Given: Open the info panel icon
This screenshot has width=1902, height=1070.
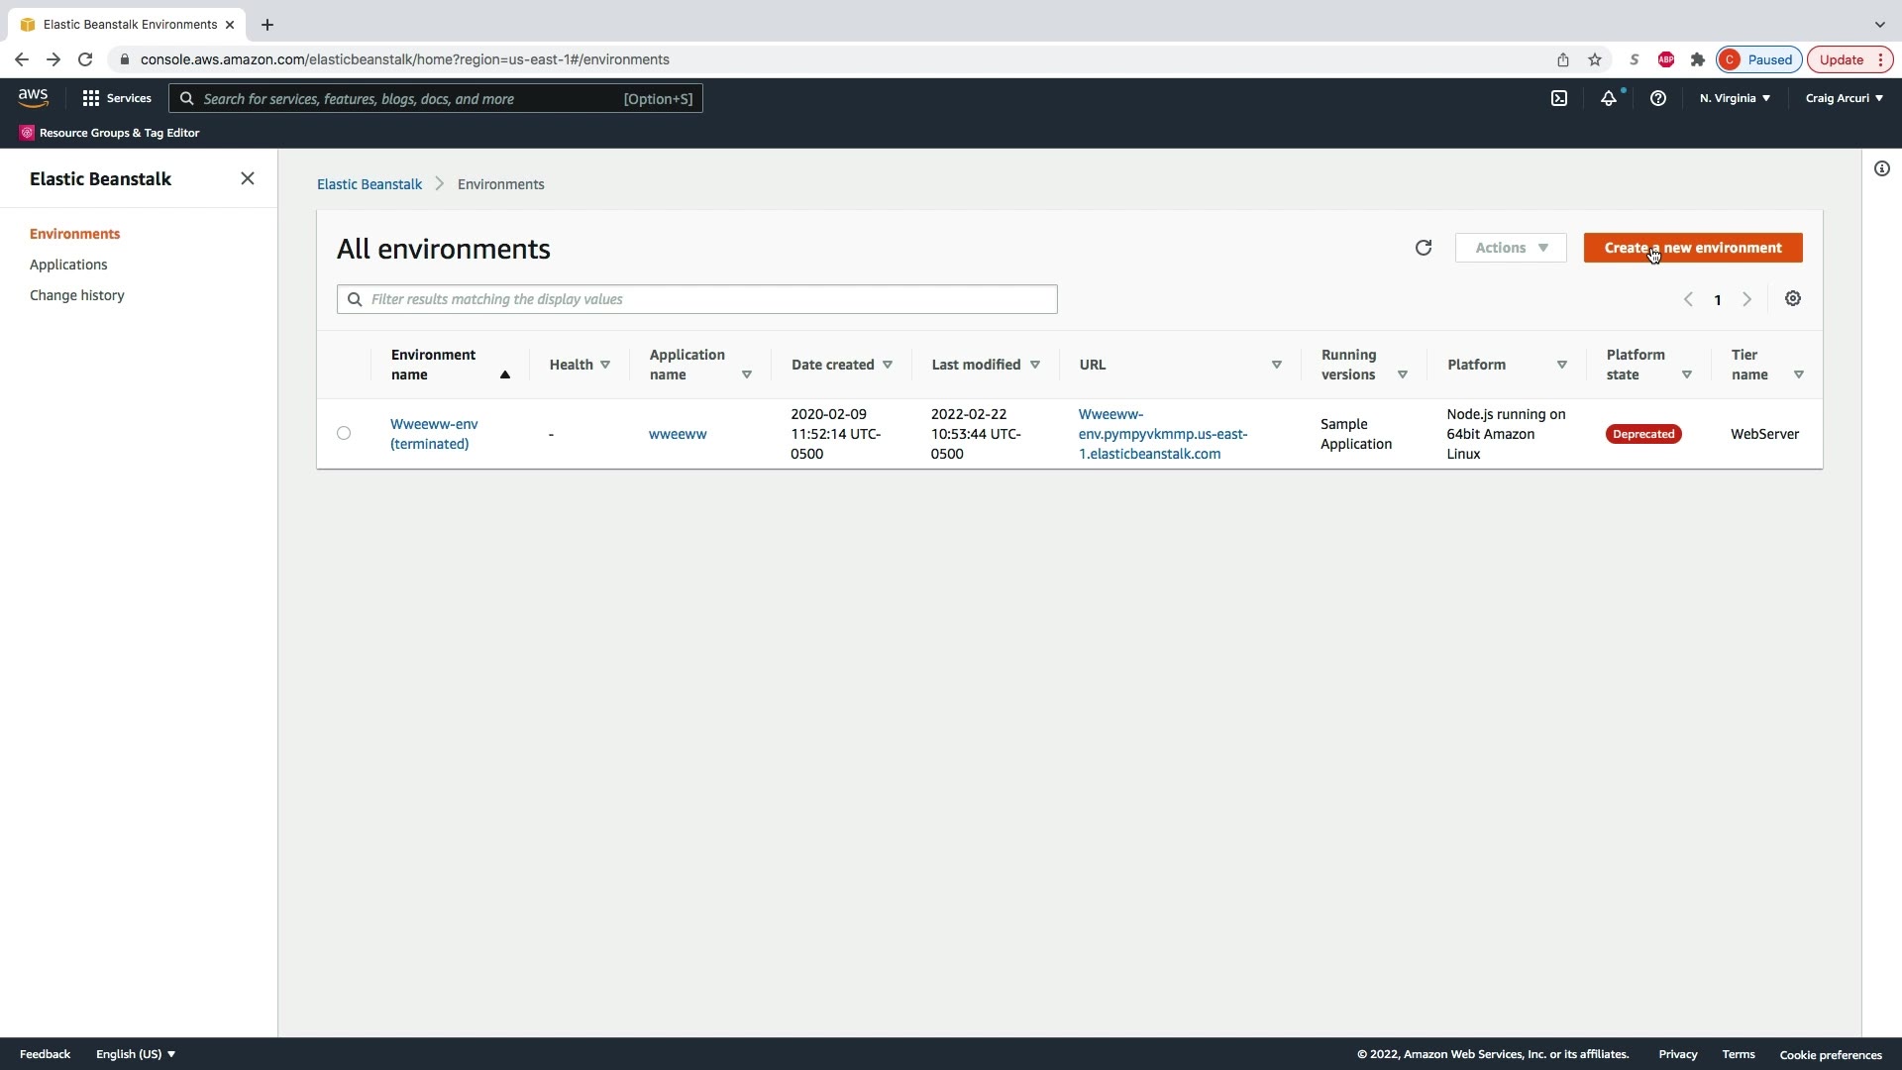Looking at the screenshot, I should coord(1881,168).
